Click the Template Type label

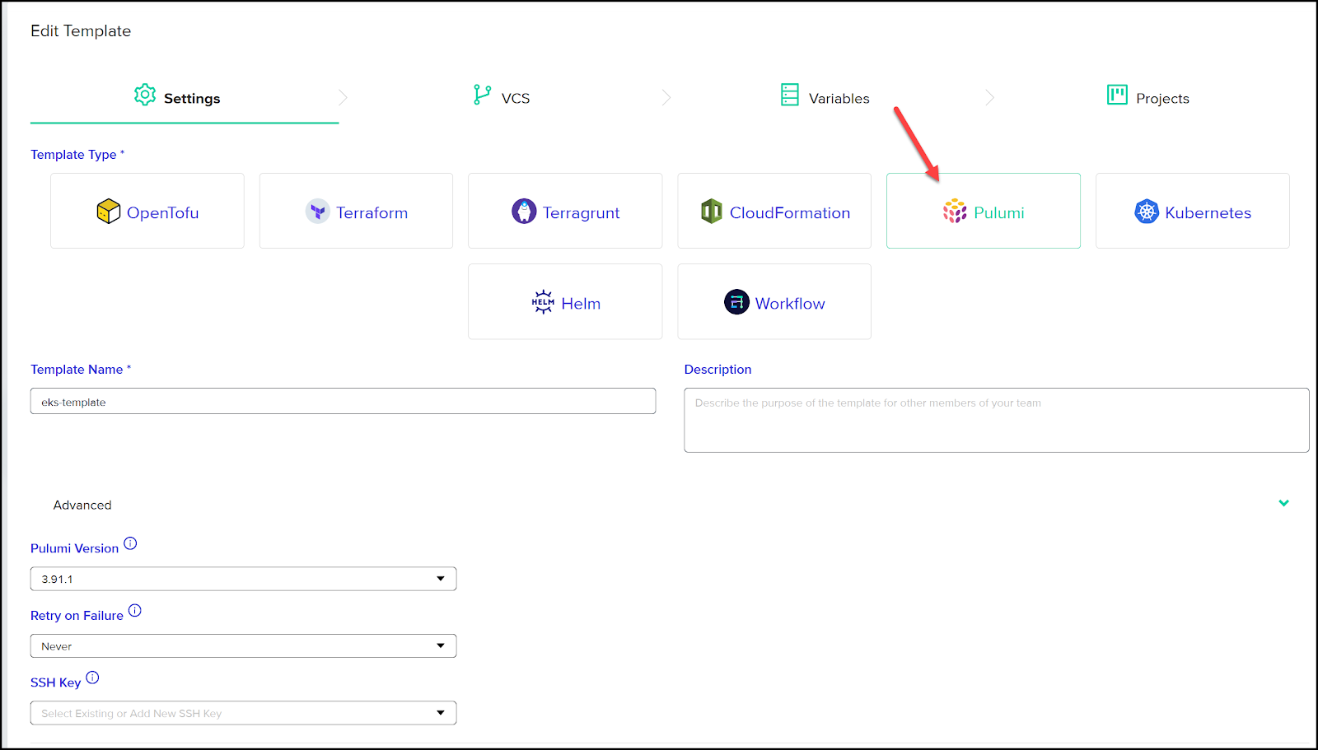click(77, 154)
